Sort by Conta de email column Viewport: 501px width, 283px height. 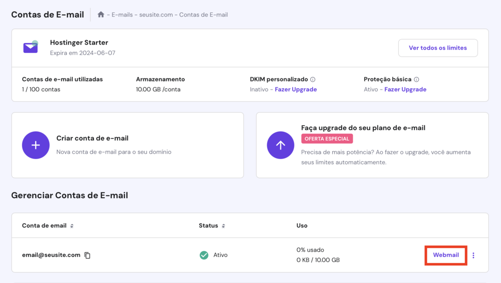(x=72, y=226)
